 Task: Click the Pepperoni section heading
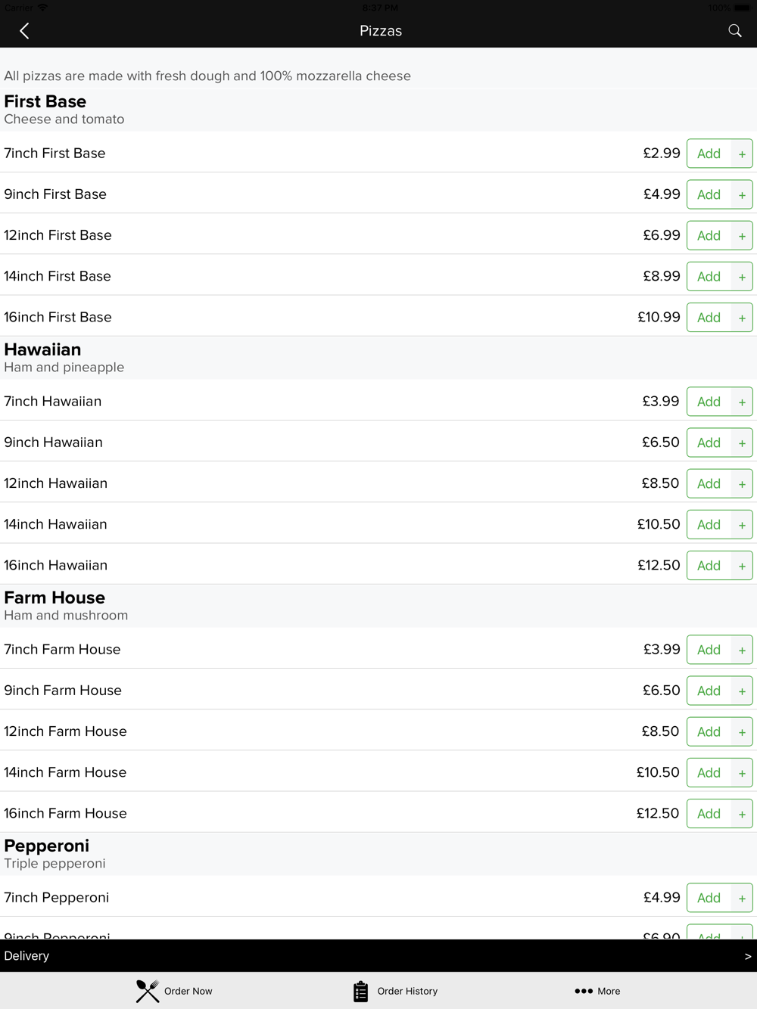(x=47, y=846)
